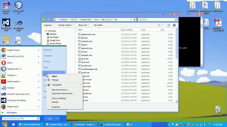The image size is (227, 127).
Task: Switch to Camtasia Studio taskbar button
Action: click(58, 125)
